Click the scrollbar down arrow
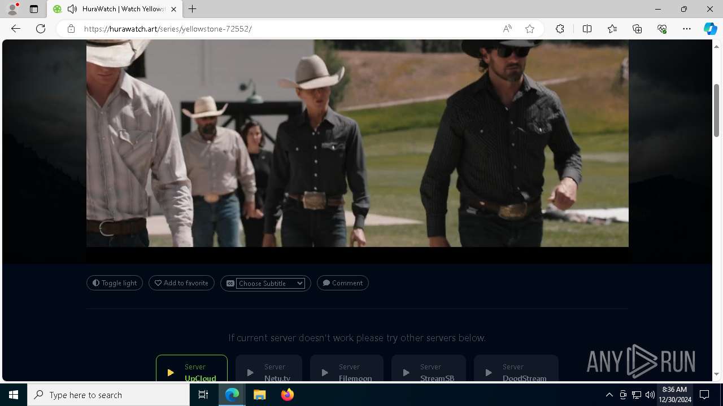The image size is (723, 406). (717, 374)
